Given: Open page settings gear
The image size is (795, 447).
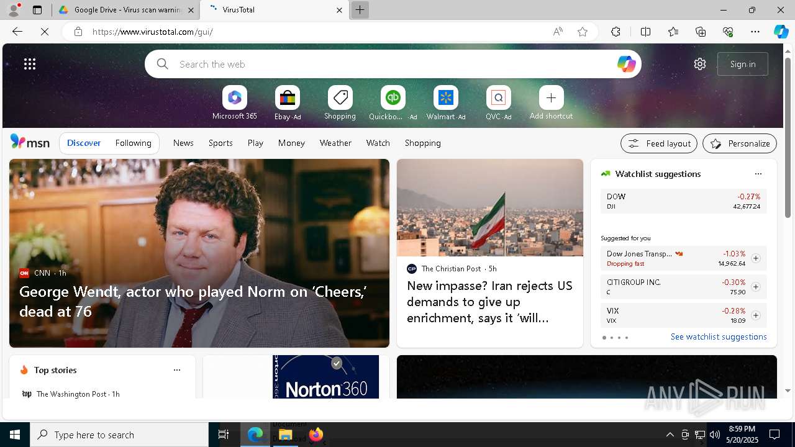Looking at the screenshot, I should click(700, 64).
